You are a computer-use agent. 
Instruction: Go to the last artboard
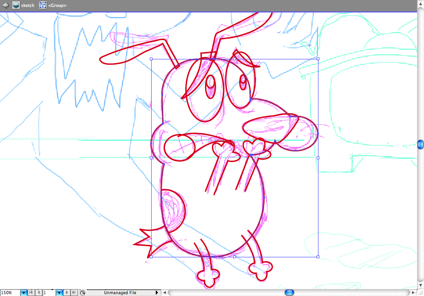[x=74, y=292]
